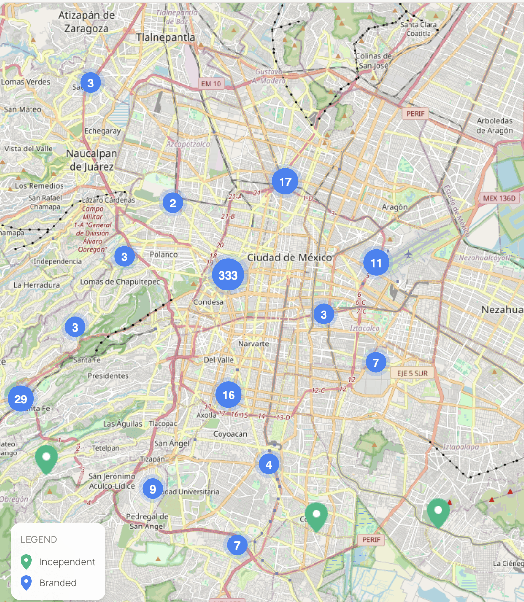Click the "Ciudad de México" map label

point(289,258)
